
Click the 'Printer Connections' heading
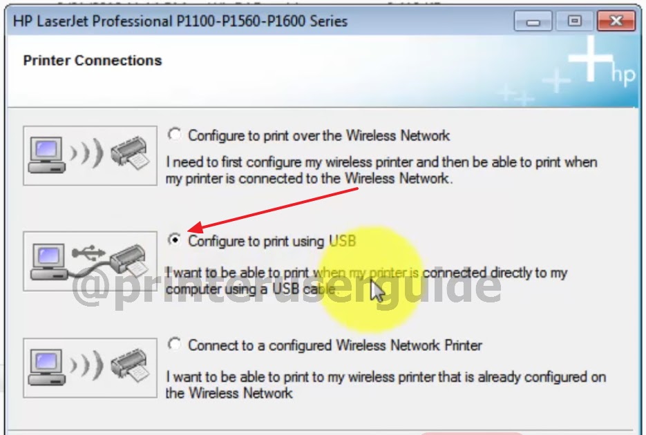point(93,61)
